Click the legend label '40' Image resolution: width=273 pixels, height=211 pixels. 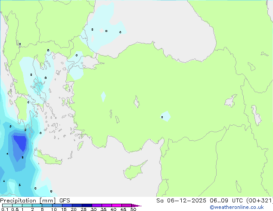[x=113, y=209]
